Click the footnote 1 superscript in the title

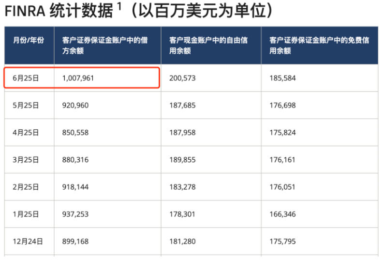coord(118,7)
